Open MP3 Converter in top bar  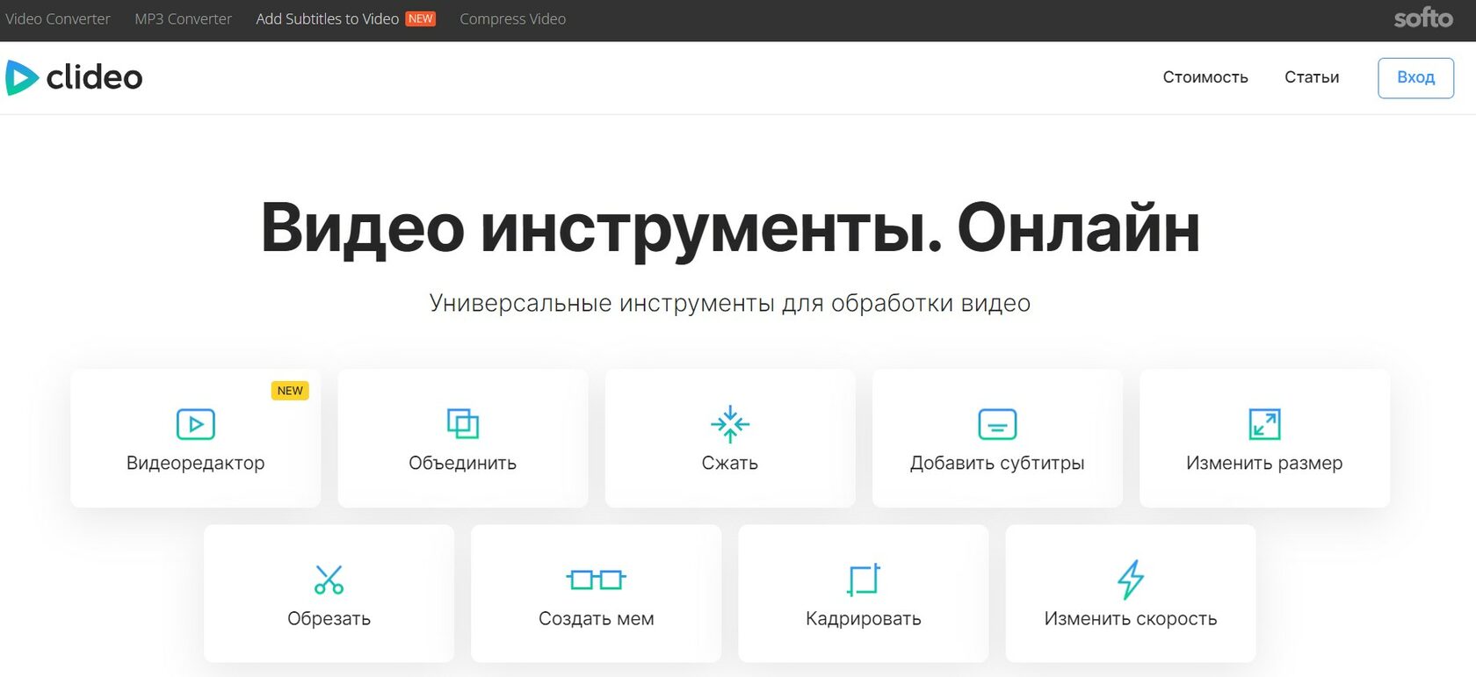(x=183, y=18)
